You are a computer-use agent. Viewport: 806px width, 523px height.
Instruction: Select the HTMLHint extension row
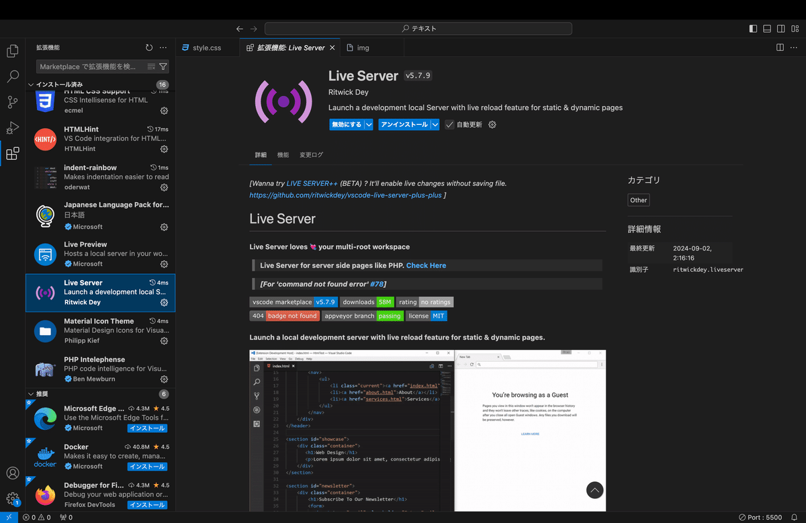(x=100, y=139)
